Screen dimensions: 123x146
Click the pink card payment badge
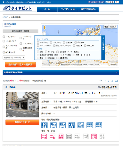44,136
